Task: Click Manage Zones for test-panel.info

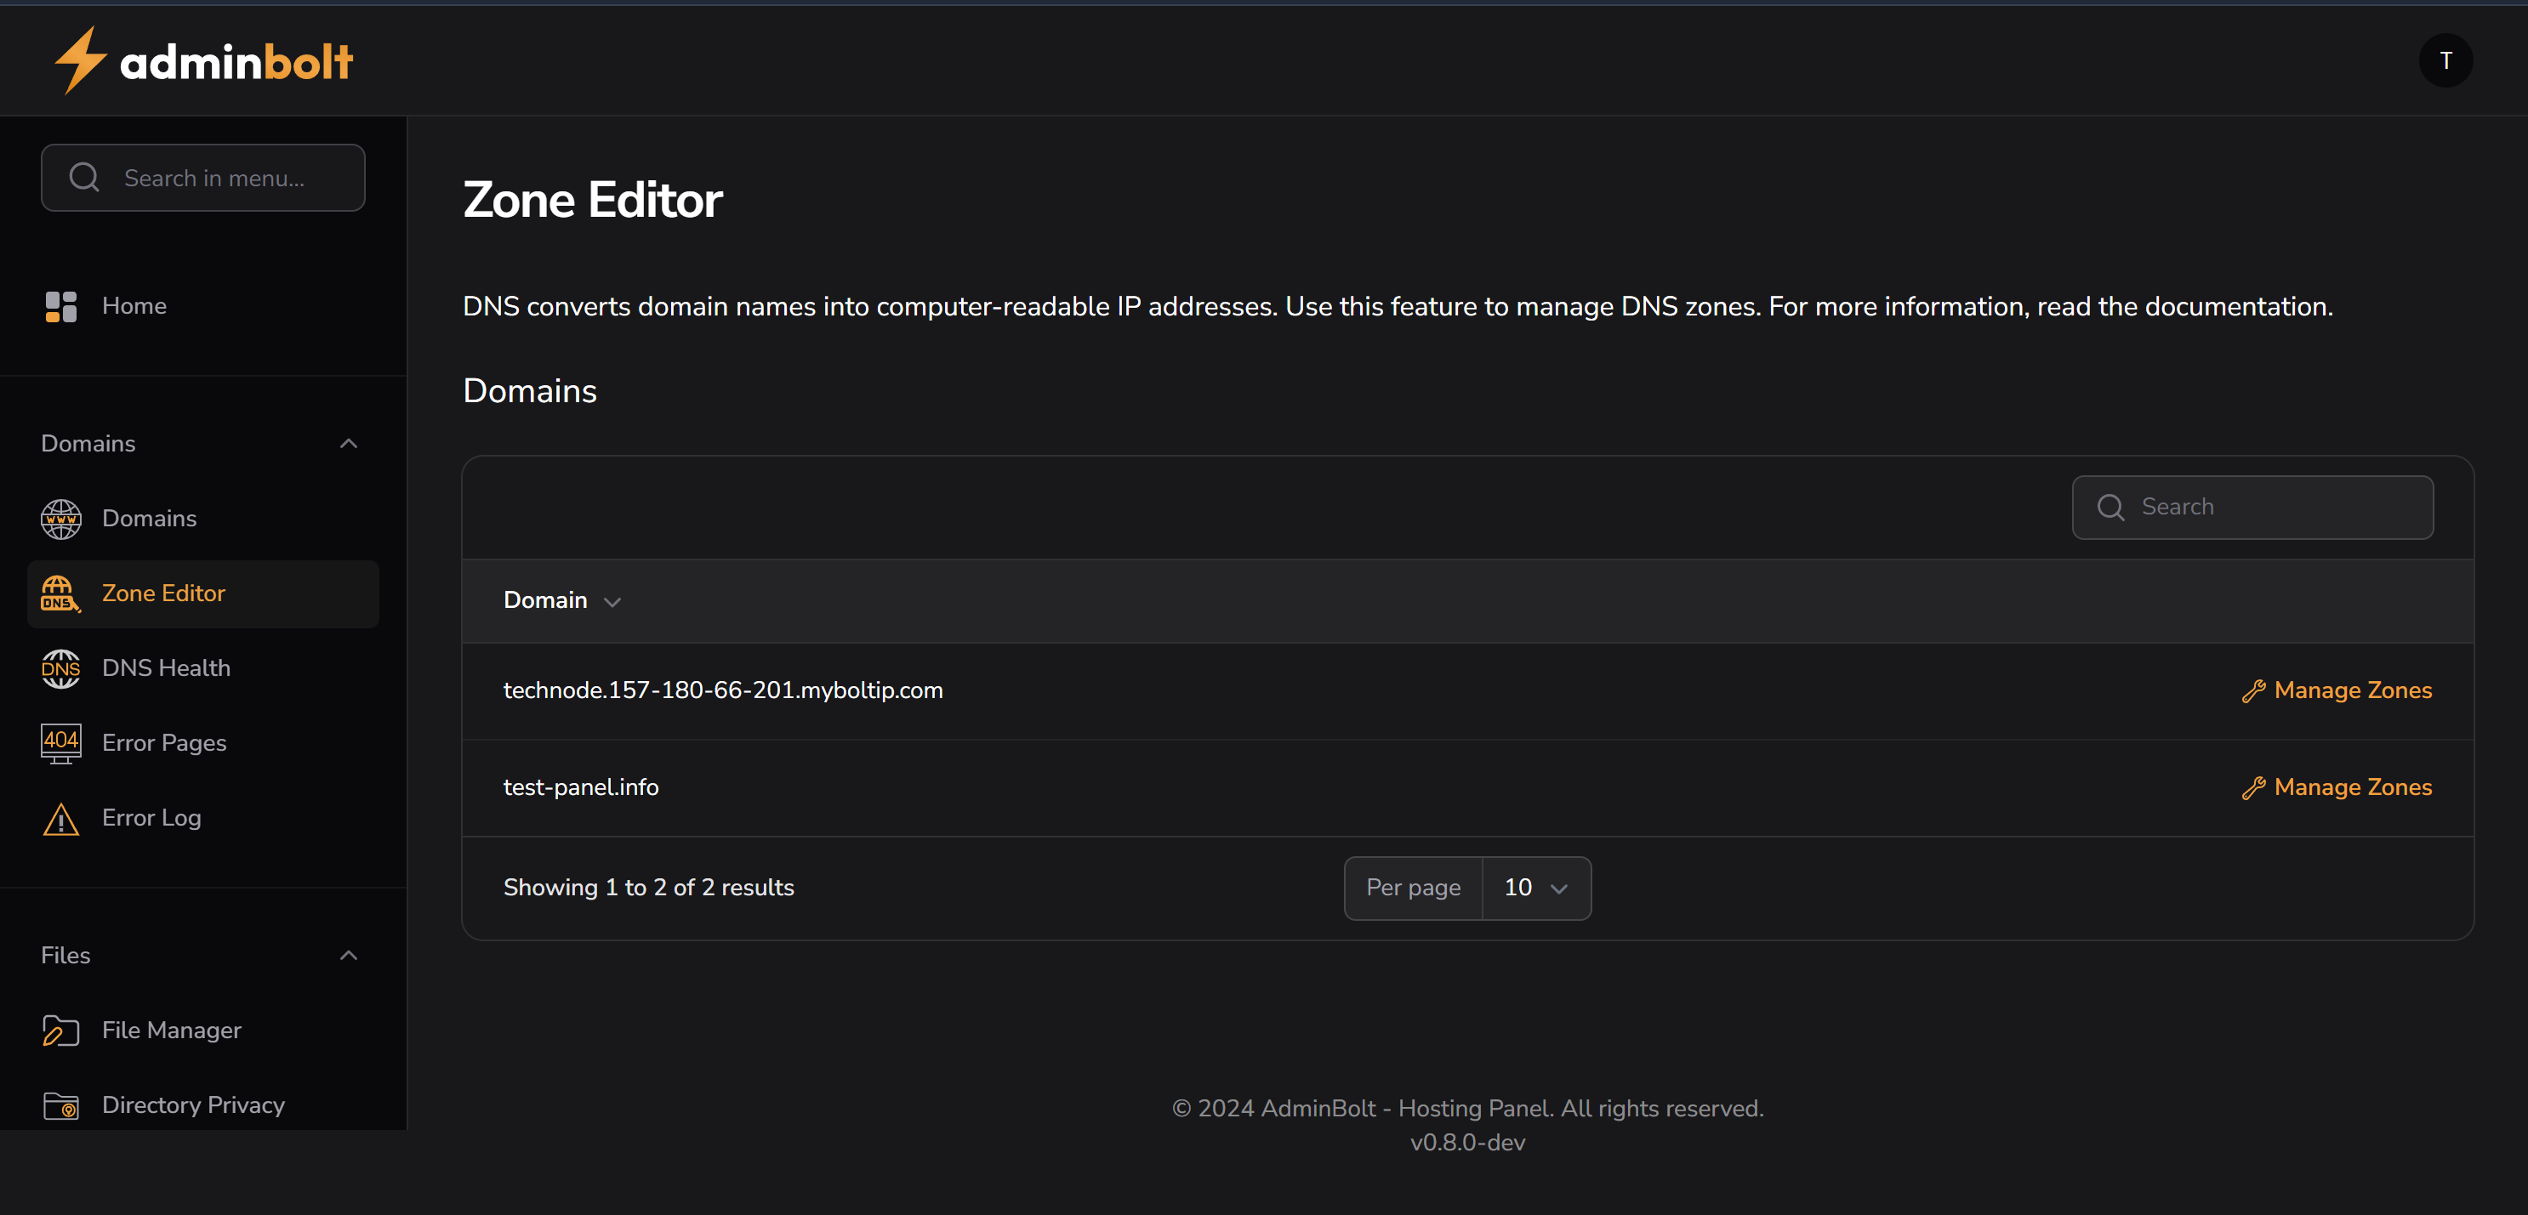Action: (2354, 787)
